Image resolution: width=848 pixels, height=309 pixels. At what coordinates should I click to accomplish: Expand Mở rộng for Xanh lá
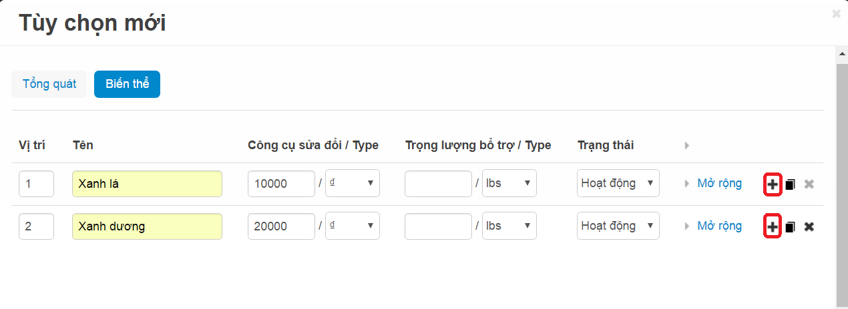719,183
